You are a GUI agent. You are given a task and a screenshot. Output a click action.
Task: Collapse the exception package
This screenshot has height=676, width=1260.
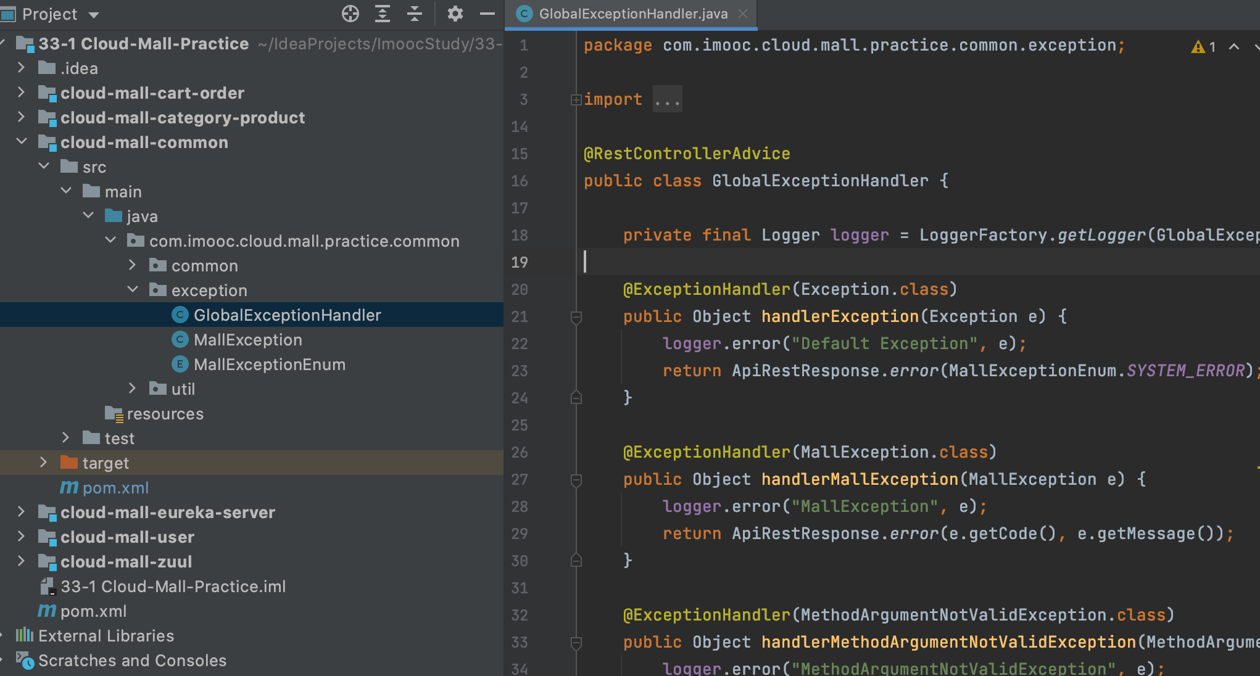pos(133,290)
